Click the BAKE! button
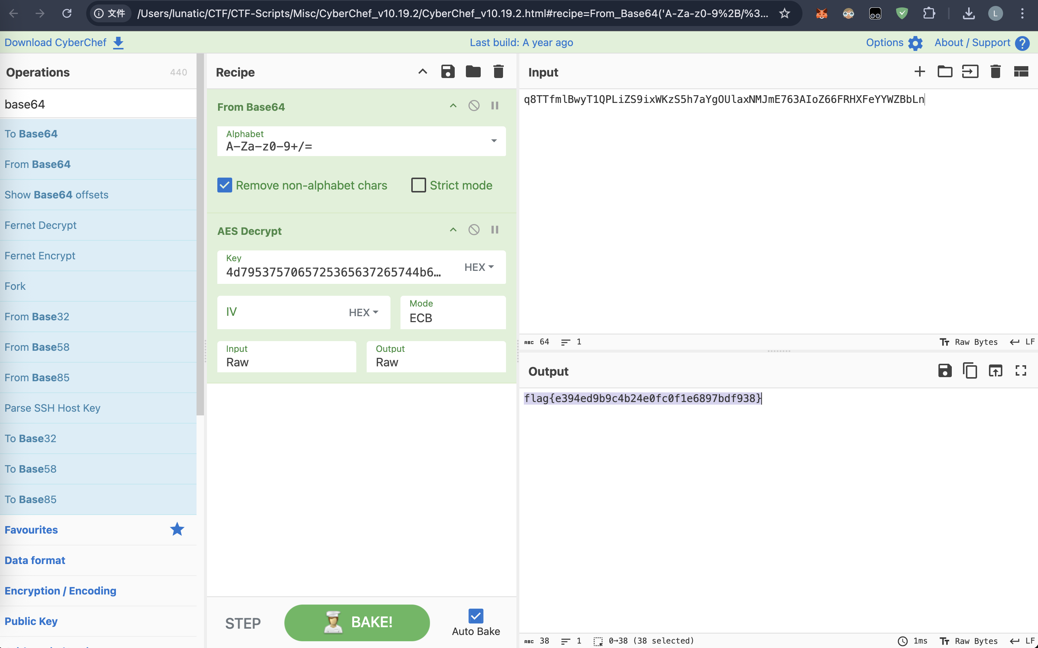Viewport: 1038px width, 648px height. click(x=357, y=622)
